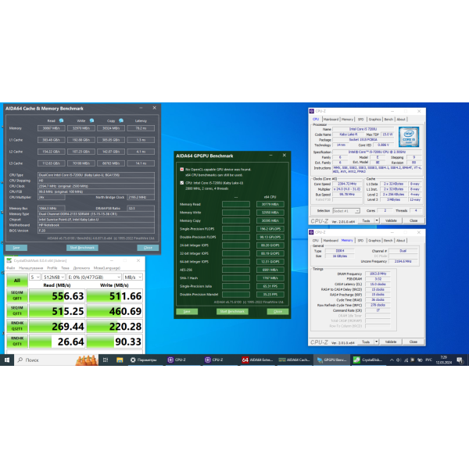
Task: Switch to CPU tab in CPU-Z memory window
Action: coord(315,241)
